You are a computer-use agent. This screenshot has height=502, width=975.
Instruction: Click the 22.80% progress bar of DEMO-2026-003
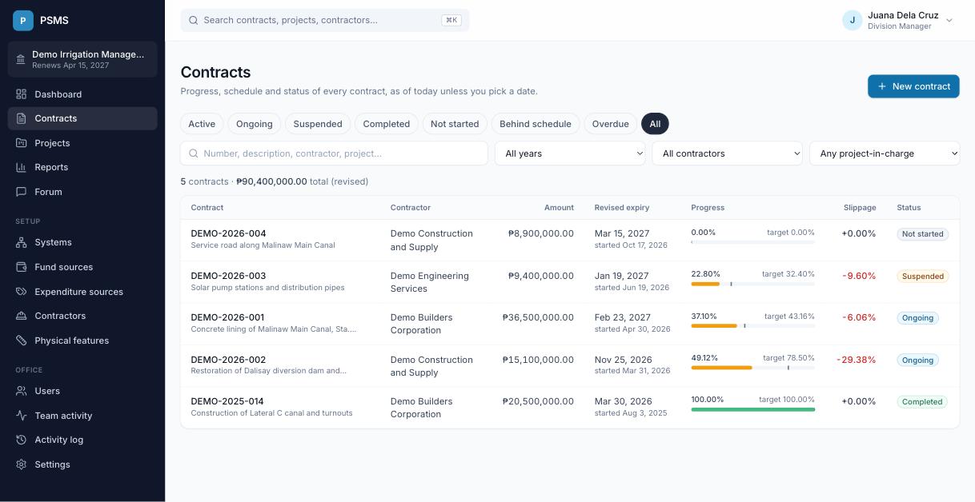tap(752, 284)
